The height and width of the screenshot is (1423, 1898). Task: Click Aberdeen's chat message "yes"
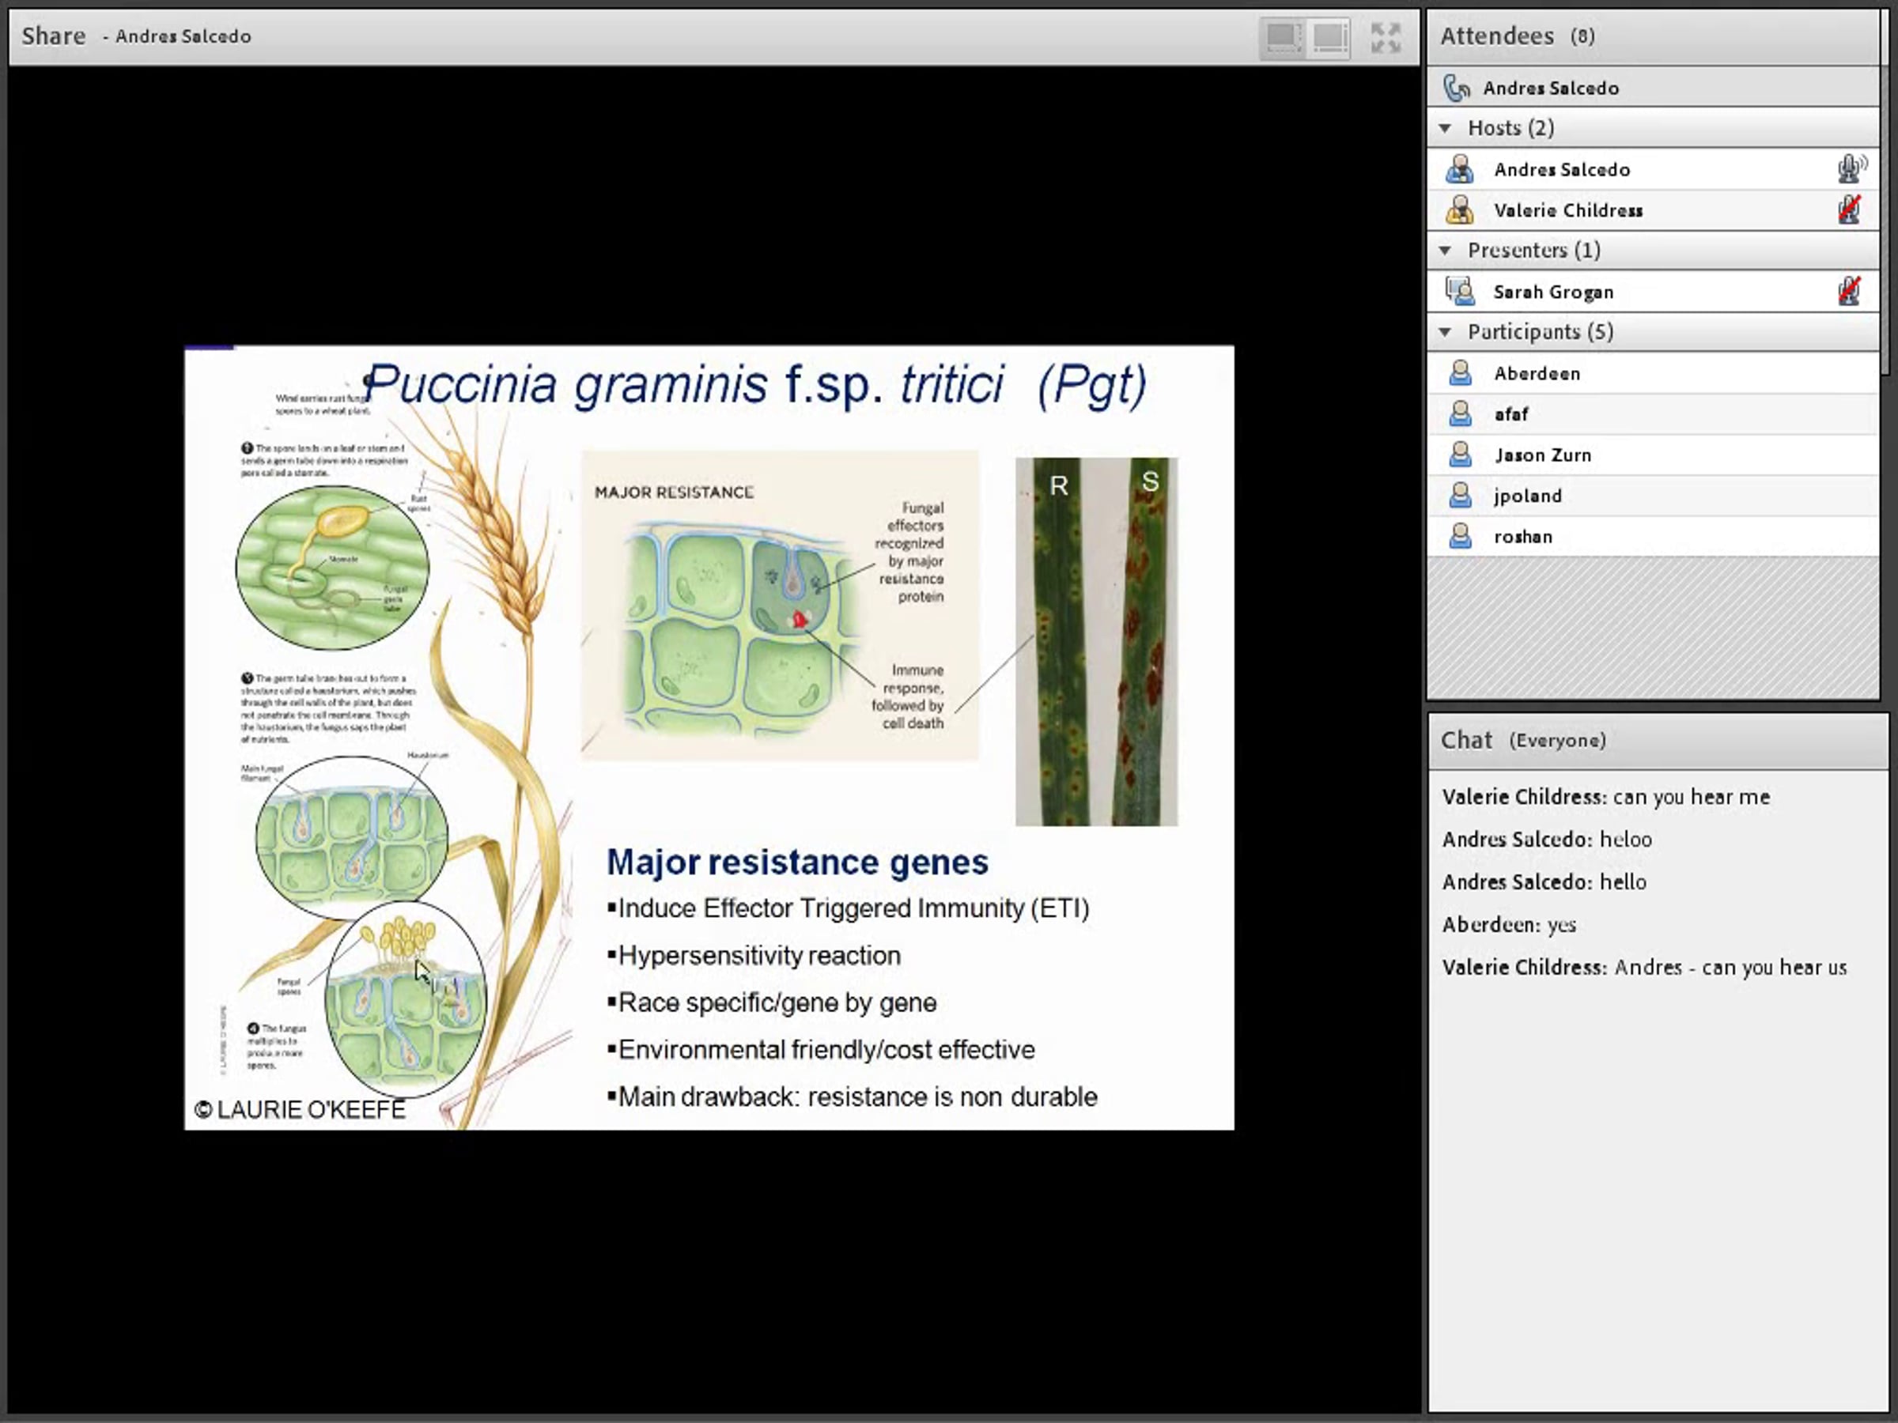1562,925
